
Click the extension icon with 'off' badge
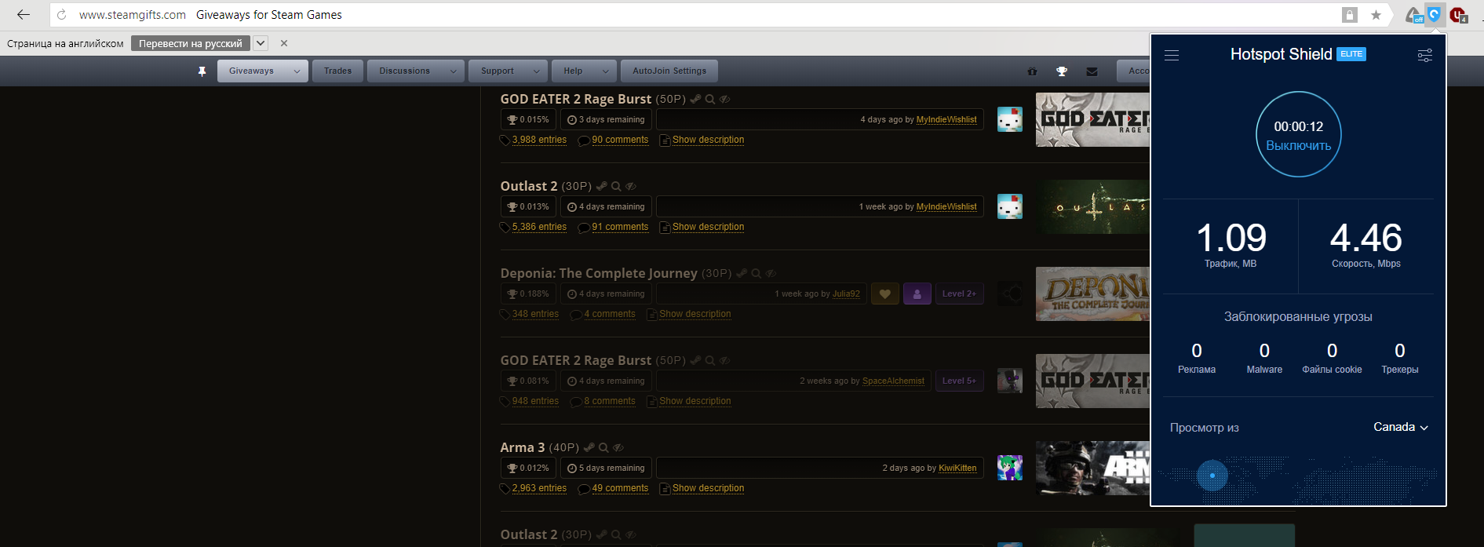tap(1414, 15)
